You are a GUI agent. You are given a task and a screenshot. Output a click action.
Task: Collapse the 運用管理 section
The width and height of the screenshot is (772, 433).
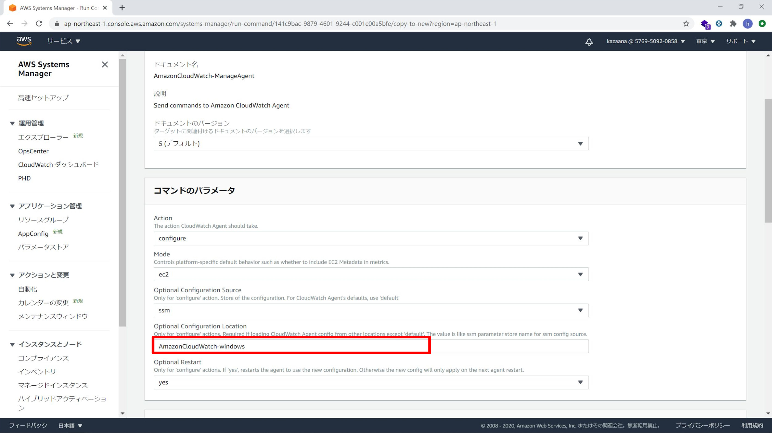coord(12,123)
